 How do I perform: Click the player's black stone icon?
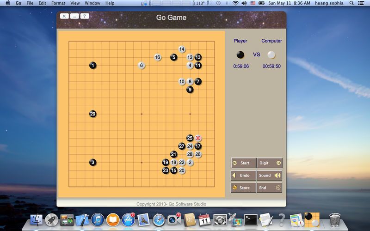(240, 55)
